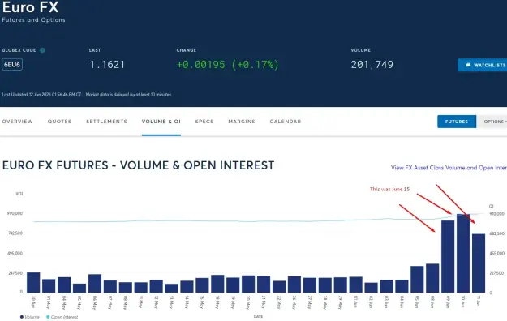Select the 26 May volume bar
The width and height of the screenshot is (507, 321).
pyautogui.click(x=294, y=285)
